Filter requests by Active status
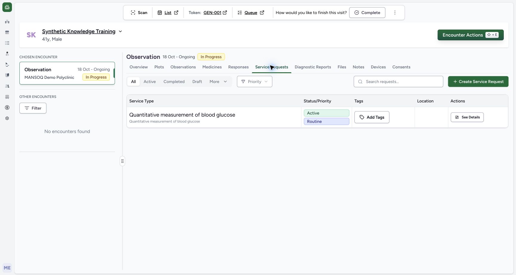Image resolution: width=516 pixels, height=275 pixels. click(x=150, y=82)
